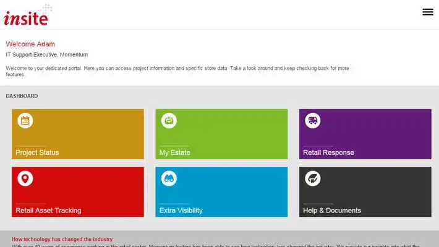439x247 pixels.
Task: Click the Help & Documents icon
Action: click(x=313, y=178)
